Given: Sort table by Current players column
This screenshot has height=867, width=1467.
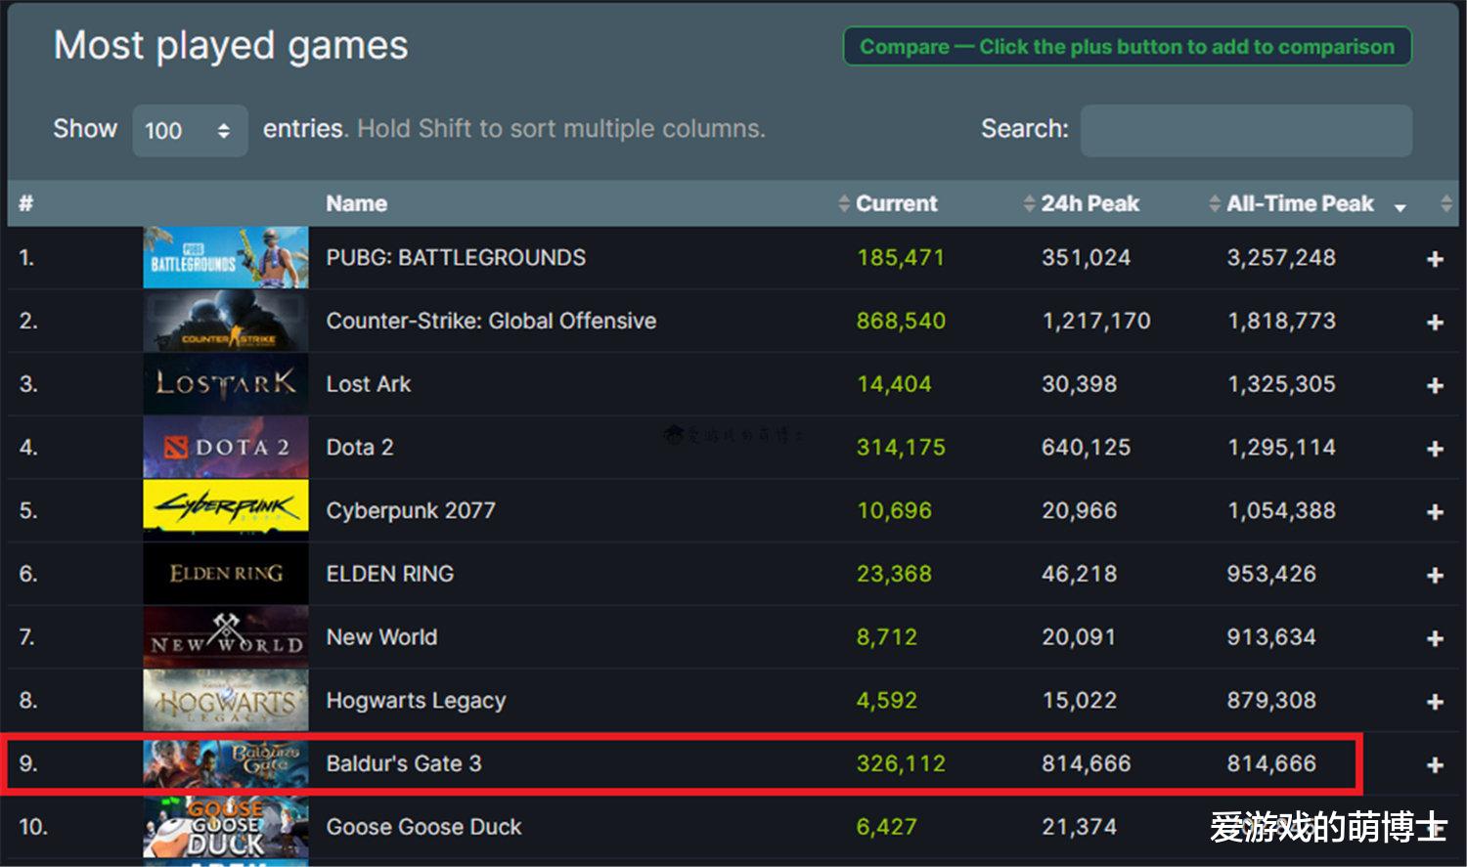Looking at the screenshot, I should click(896, 203).
